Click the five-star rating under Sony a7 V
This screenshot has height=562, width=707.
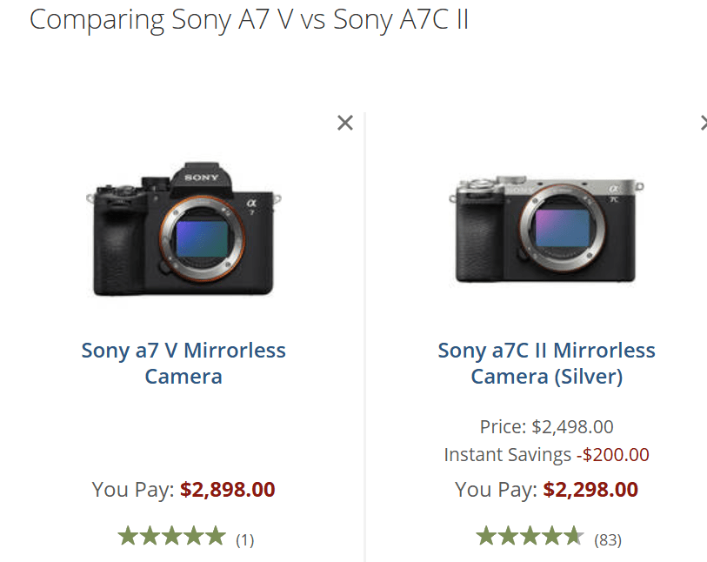(x=171, y=537)
